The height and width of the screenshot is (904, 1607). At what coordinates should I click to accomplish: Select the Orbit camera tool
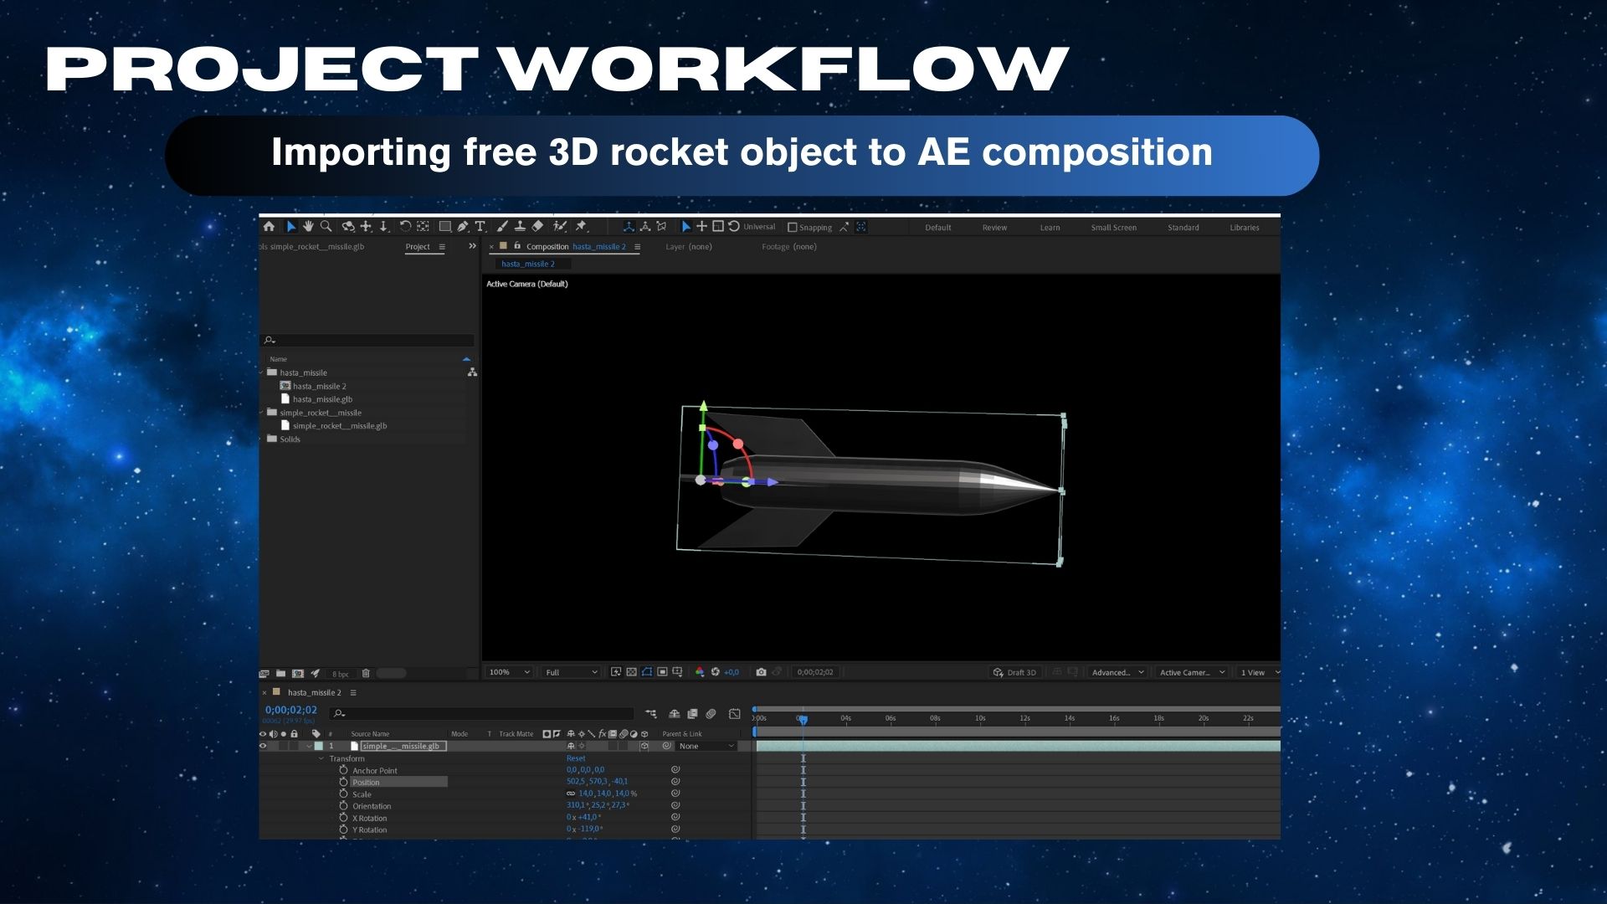(348, 227)
